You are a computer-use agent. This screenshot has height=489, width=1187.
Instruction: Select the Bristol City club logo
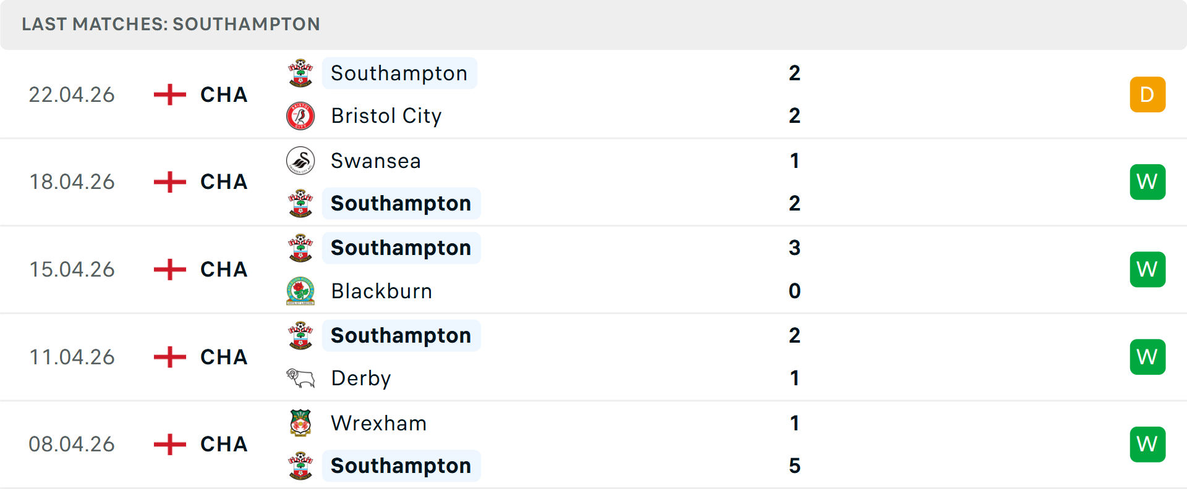click(300, 115)
